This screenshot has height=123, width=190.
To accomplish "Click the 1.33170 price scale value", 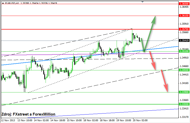I will [x=184, y=117].
